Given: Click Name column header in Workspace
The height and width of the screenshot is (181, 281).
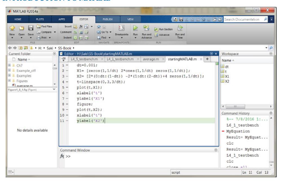Looking at the screenshot, I should point(226,60).
